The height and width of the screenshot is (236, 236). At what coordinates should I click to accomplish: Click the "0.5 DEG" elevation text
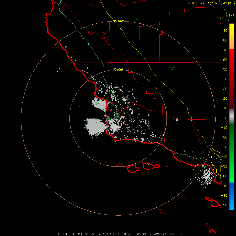pos(121,234)
